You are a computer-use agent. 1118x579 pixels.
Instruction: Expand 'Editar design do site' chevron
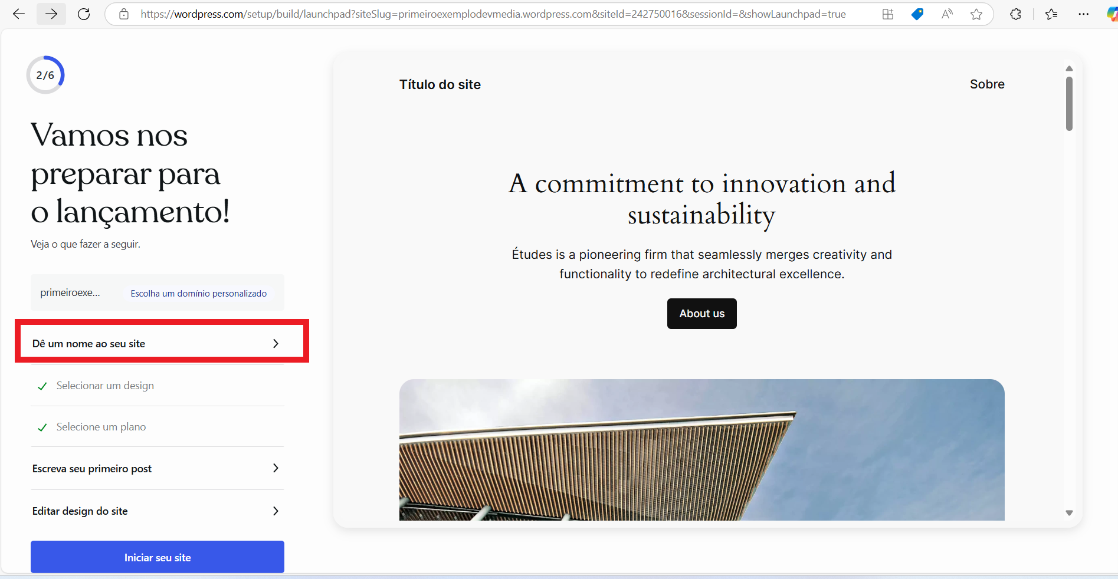click(x=276, y=511)
